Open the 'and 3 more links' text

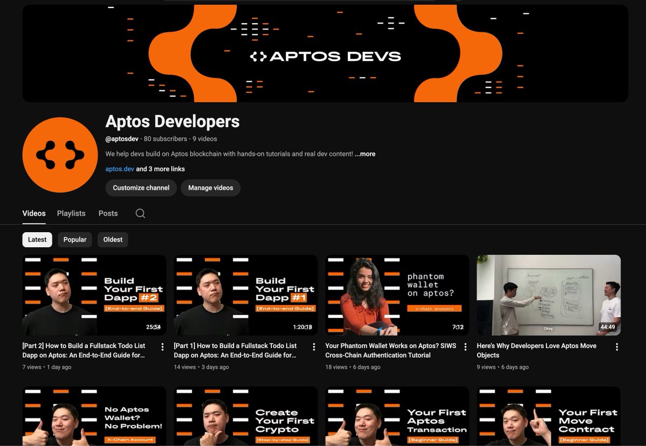point(160,169)
